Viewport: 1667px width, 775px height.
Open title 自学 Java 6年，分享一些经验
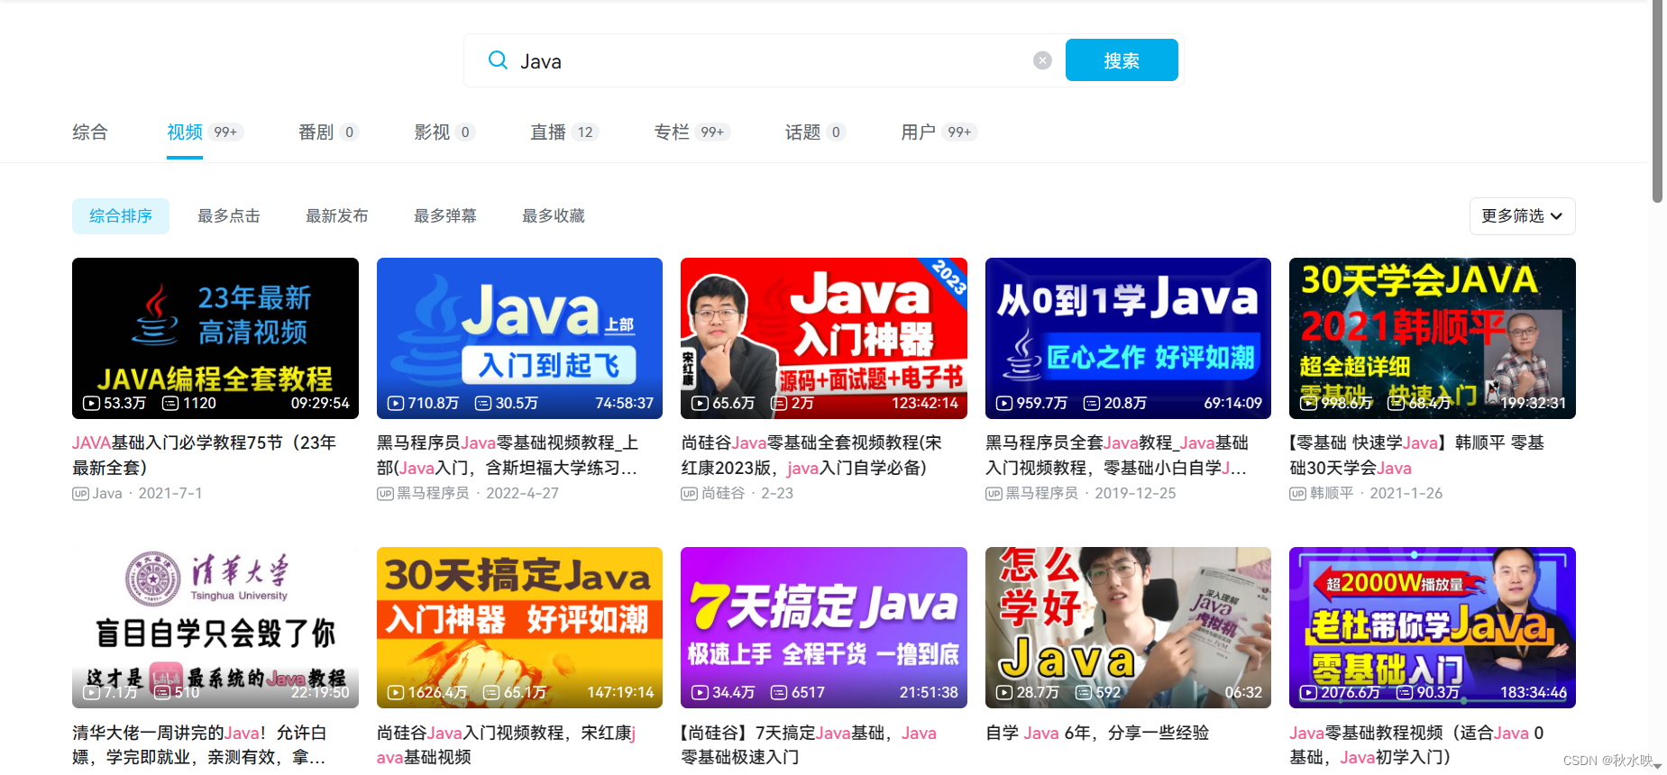click(1097, 733)
